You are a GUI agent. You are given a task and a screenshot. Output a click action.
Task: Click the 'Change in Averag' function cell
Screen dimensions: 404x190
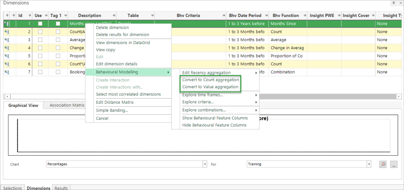click(288, 48)
